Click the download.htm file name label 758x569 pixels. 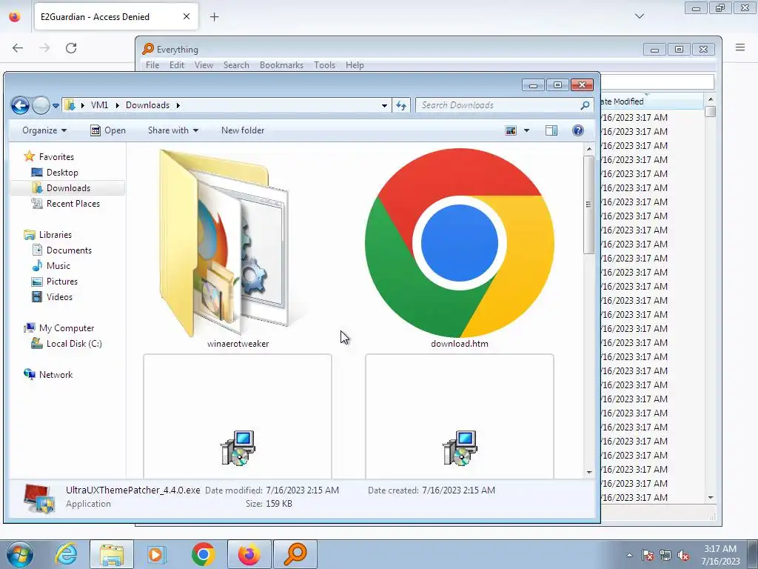tap(459, 344)
